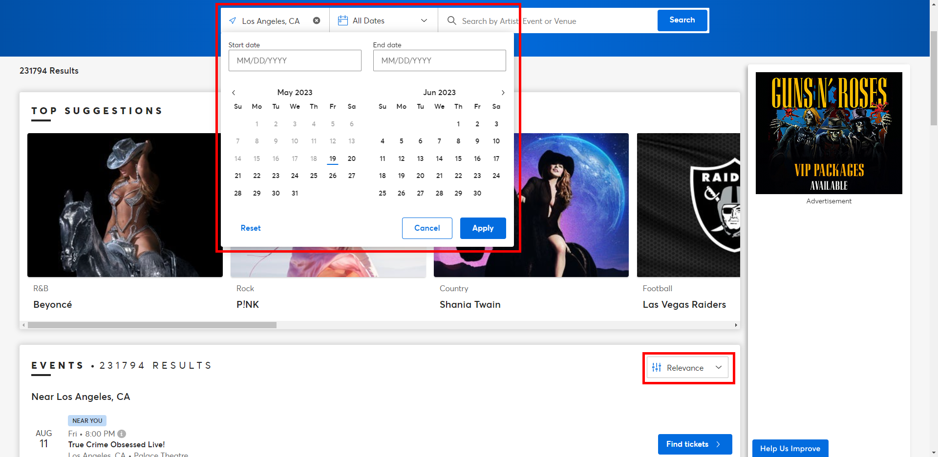Select May 22 in the calendar
The height and width of the screenshot is (457, 938).
click(257, 176)
